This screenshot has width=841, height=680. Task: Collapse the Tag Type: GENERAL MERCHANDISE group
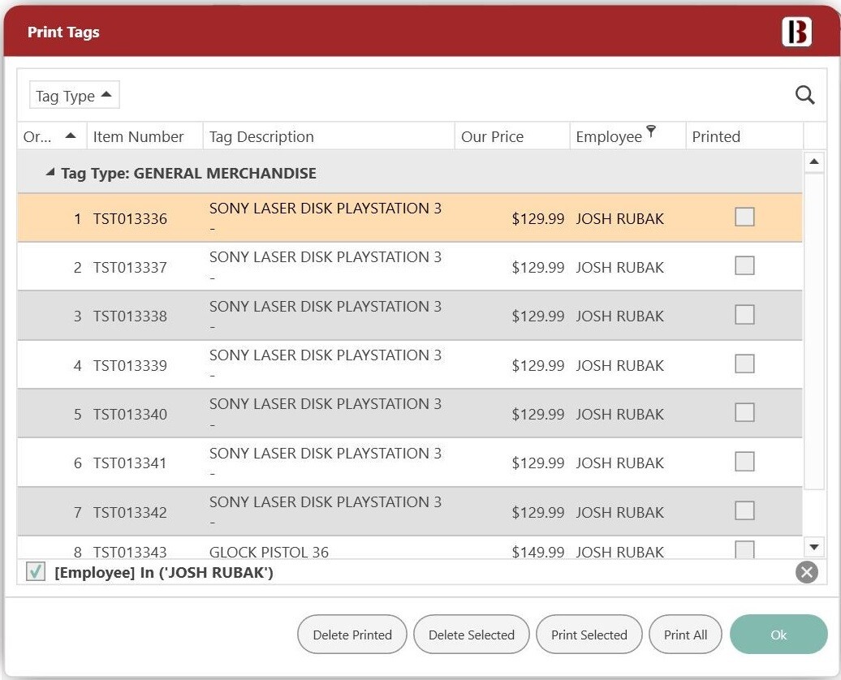point(50,172)
